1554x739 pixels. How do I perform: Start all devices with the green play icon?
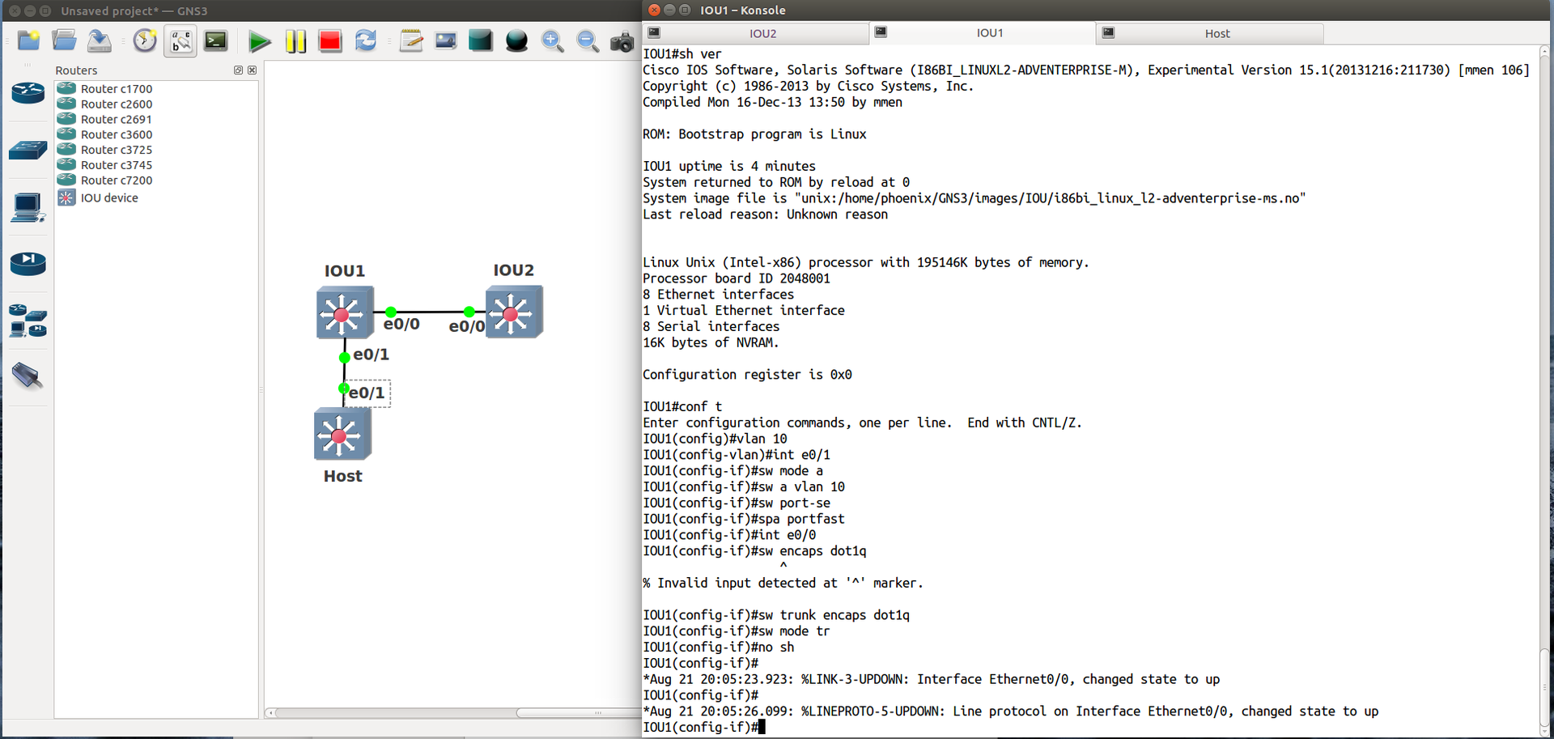point(259,40)
